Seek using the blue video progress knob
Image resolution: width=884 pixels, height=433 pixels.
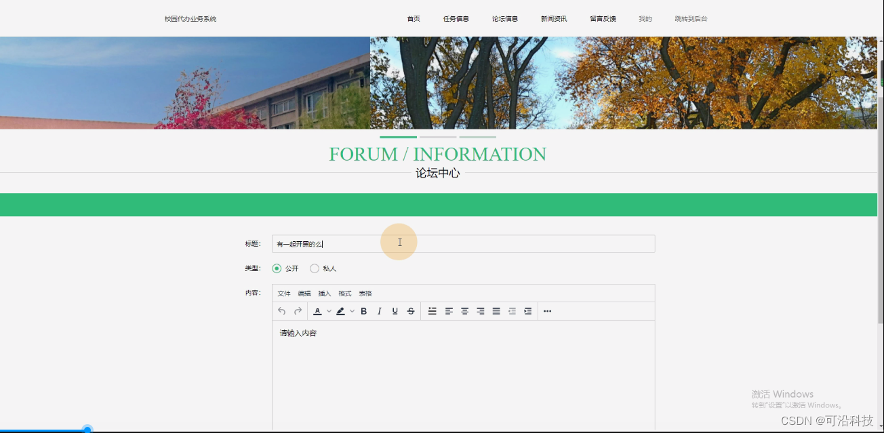(87, 430)
